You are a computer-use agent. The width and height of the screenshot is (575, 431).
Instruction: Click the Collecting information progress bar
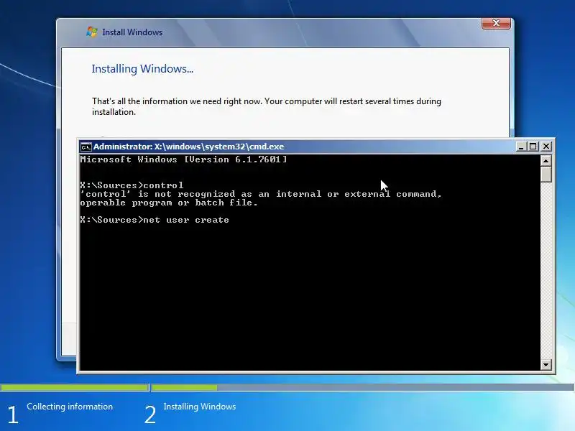[74, 387]
